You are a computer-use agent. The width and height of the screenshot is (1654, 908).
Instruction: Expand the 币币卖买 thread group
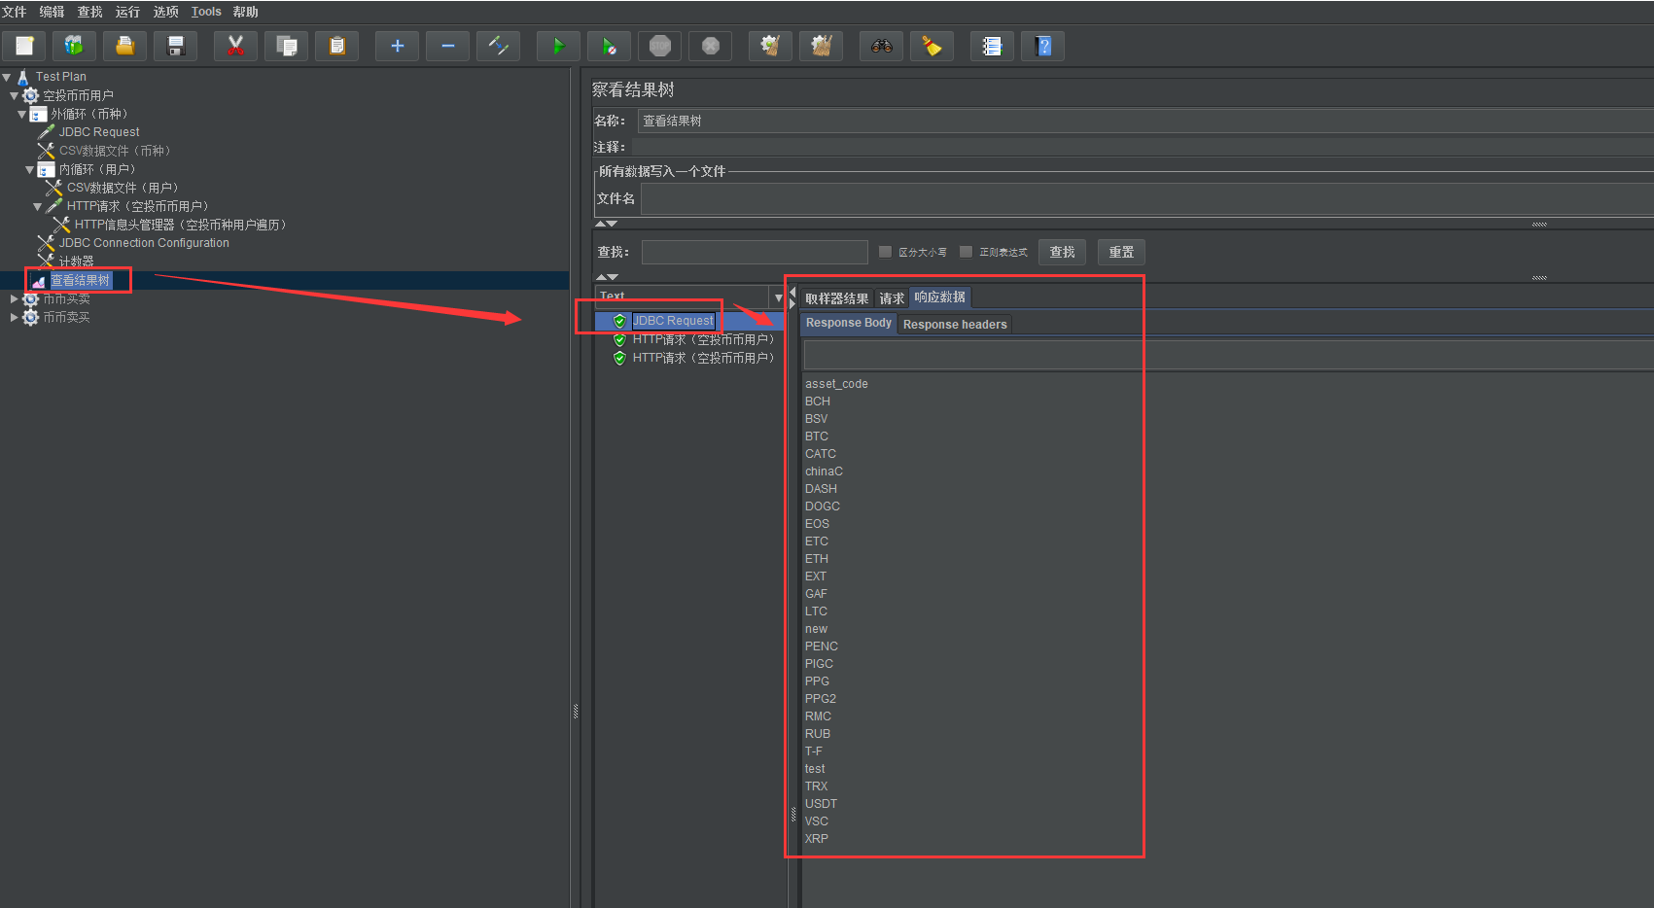pyautogui.click(x=14, y=317)
